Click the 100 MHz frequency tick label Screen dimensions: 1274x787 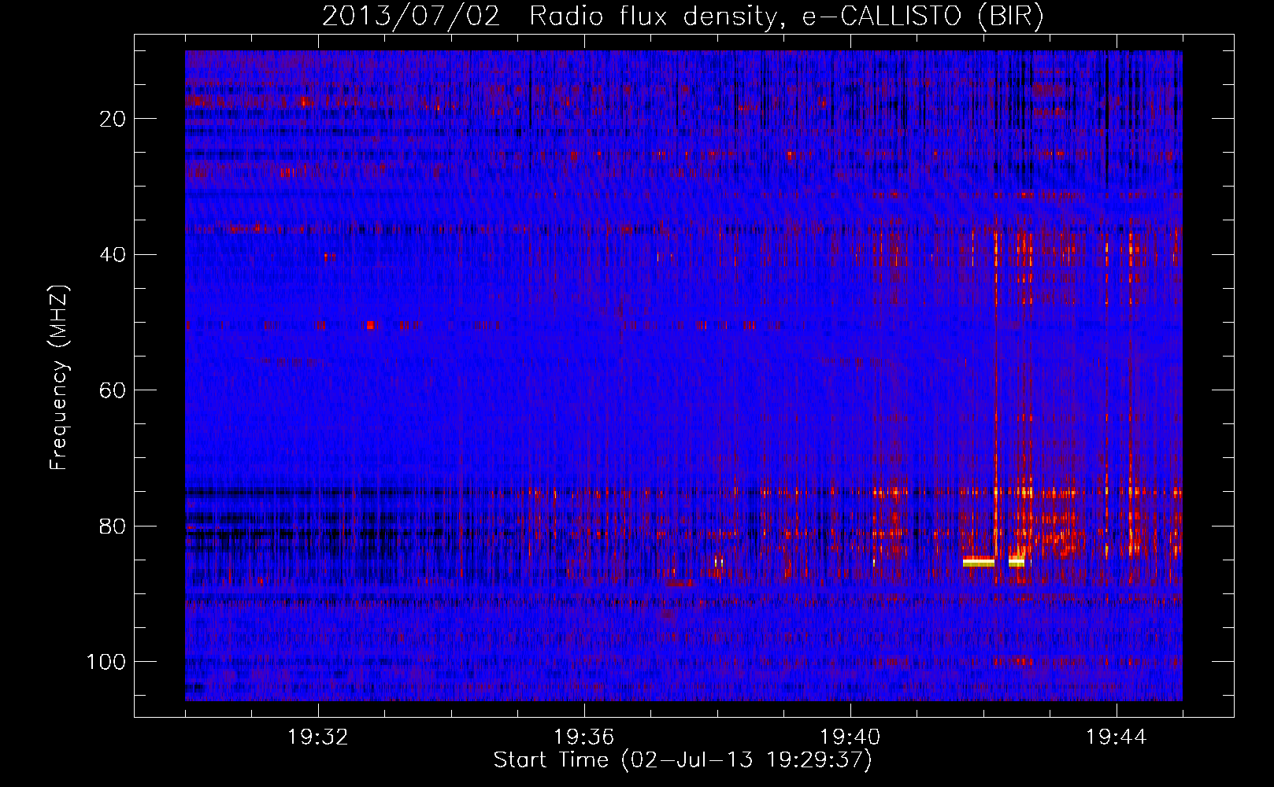tap(106, 662)
